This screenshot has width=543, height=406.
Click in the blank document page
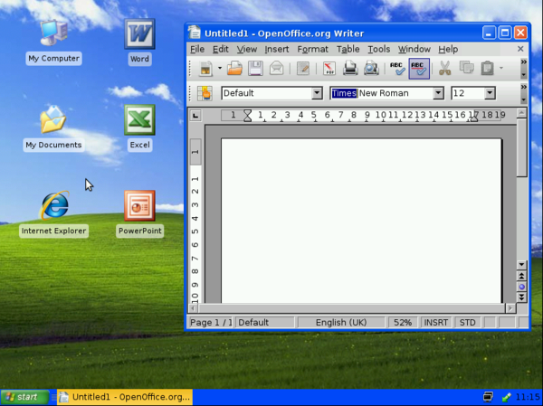tap(361, 221)
